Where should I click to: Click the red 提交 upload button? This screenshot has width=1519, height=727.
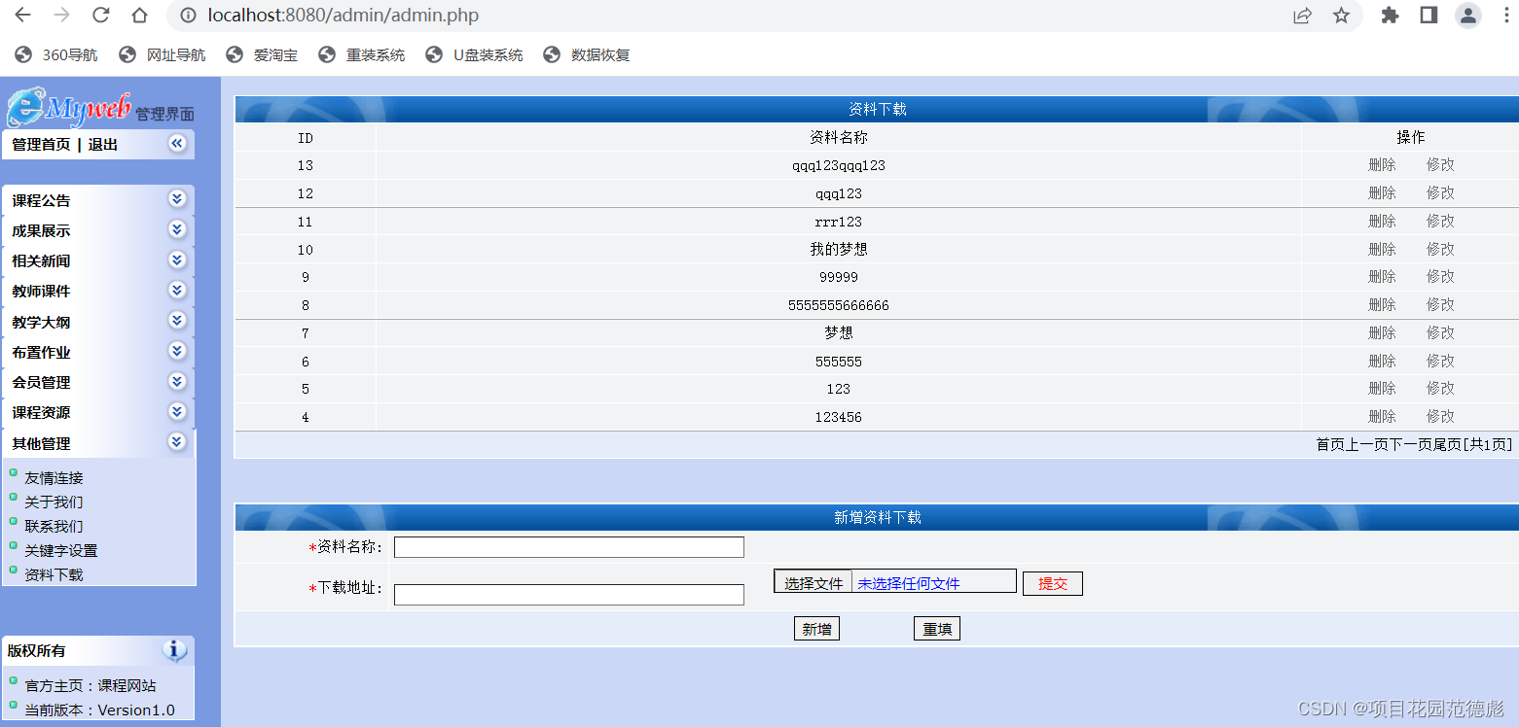[x=1053, y=583]
